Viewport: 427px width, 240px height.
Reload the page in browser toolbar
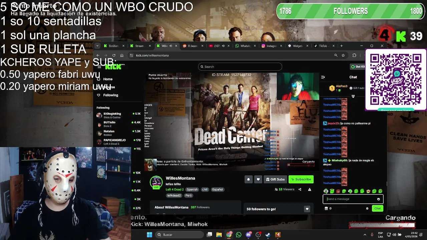coord(114,55)
